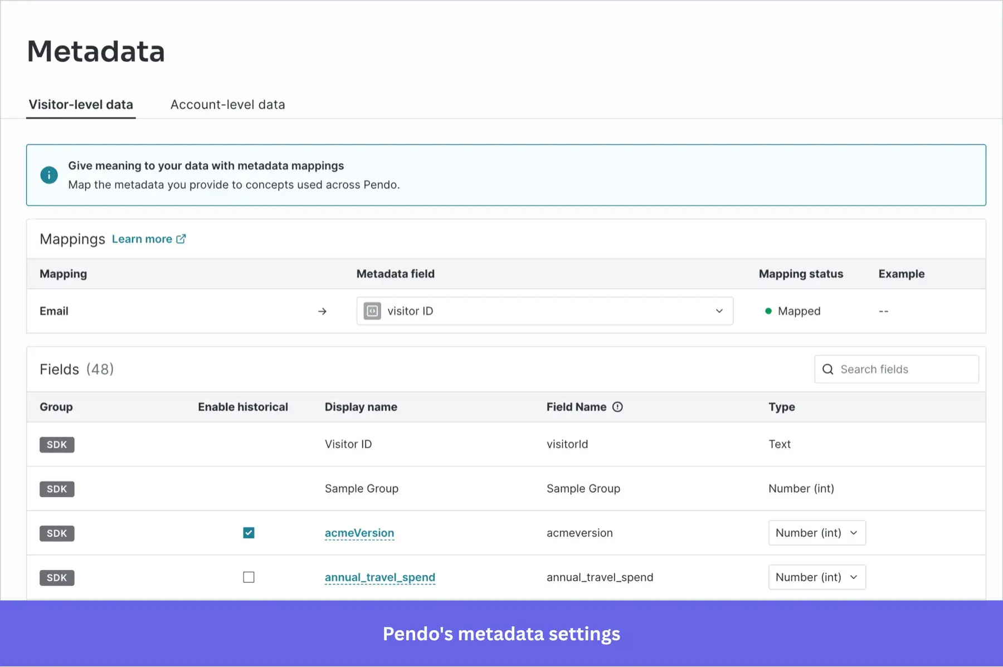
Task: Click the annual_travel_spend display name link
Action: coord(379,577)
